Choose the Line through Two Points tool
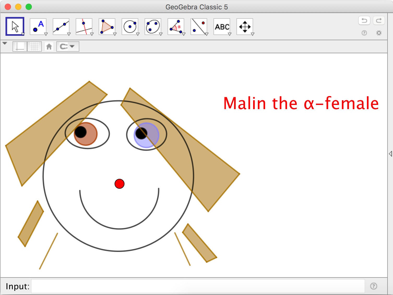The height and width of the screenshot is (295, 393). click(x=61, y=26)
